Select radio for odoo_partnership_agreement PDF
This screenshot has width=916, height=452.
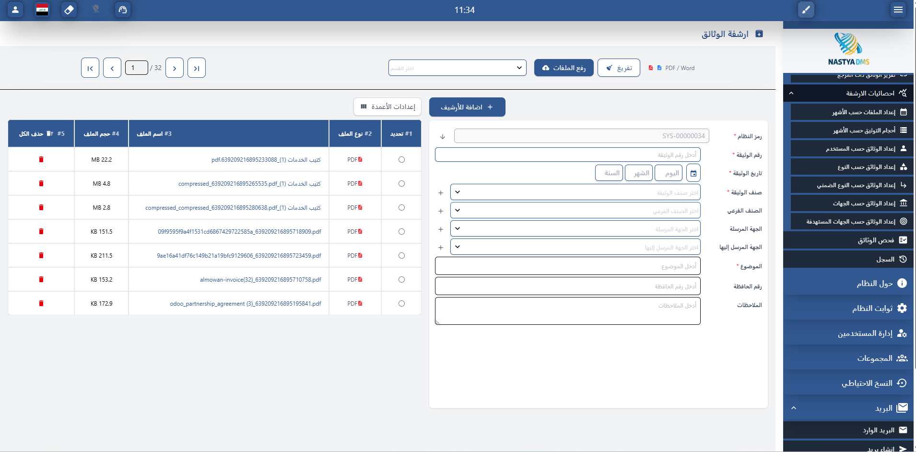tap(401, 304)
